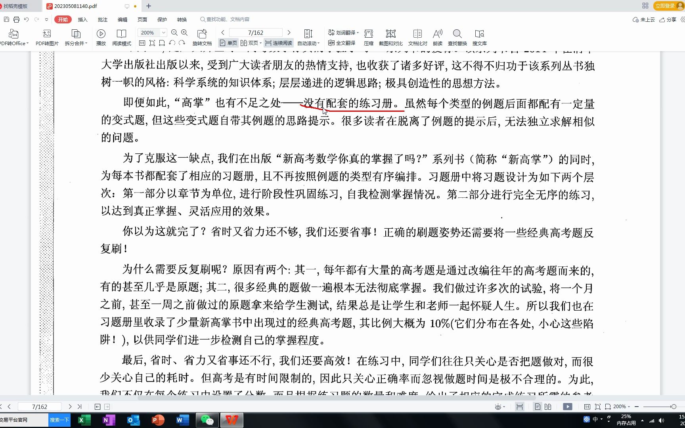Click fit page icon in ribbon
The height and width of the screenshot is (428, 685).
point(152,43)
